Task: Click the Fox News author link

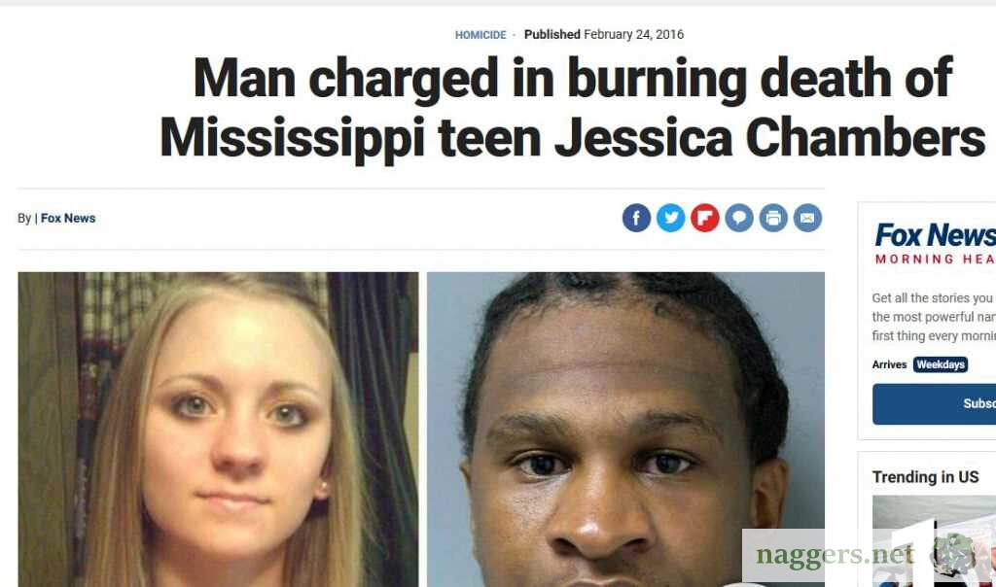Action: point(68,219)
